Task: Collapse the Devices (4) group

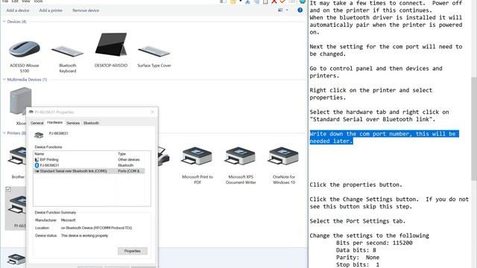Action: [x=4, y=22]
